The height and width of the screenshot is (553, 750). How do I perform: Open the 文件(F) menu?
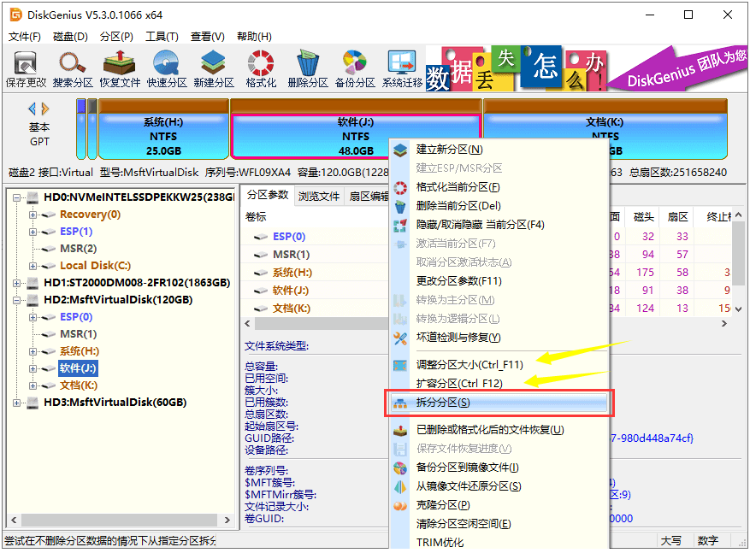point(25,37)
